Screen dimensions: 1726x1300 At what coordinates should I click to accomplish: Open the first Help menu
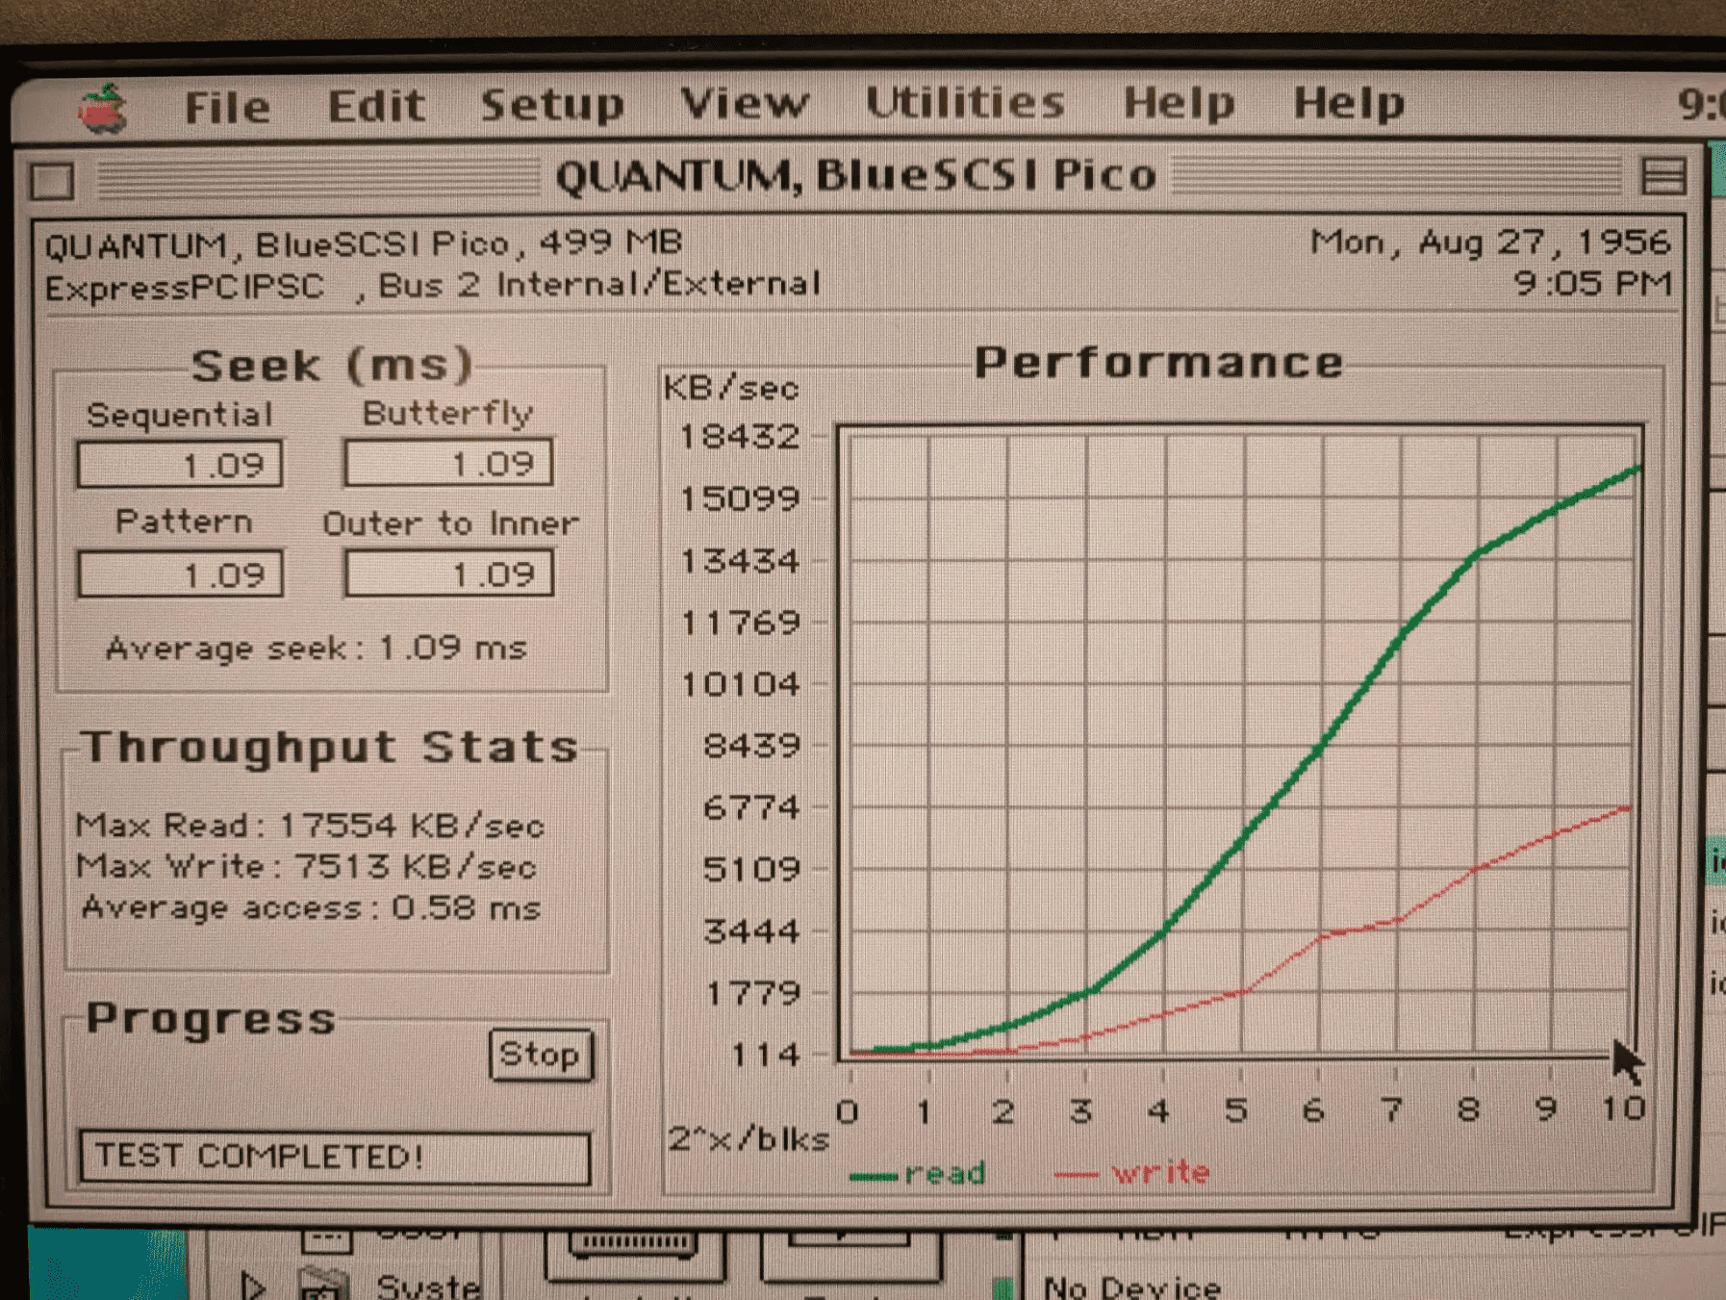(1179, 103)
